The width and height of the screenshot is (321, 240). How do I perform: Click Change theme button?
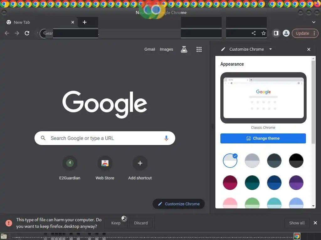pyautogui.click(x=263, y=138)
